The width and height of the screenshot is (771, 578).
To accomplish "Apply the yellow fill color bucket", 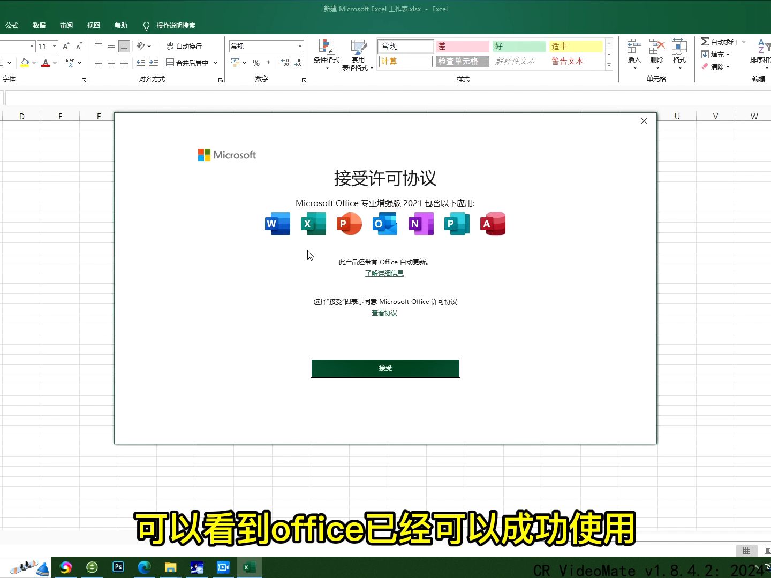I will tap(25, 63).
